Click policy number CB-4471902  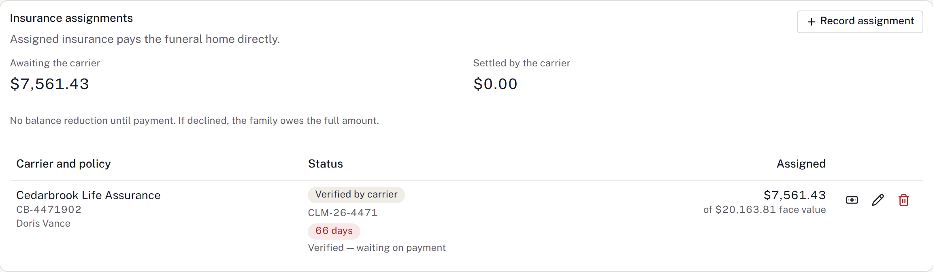[49, 209]
